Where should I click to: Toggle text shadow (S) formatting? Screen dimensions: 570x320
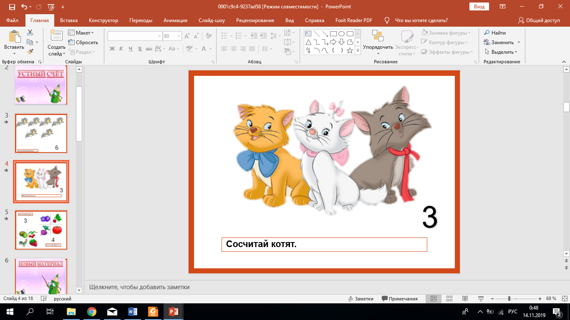coord(139,49)
